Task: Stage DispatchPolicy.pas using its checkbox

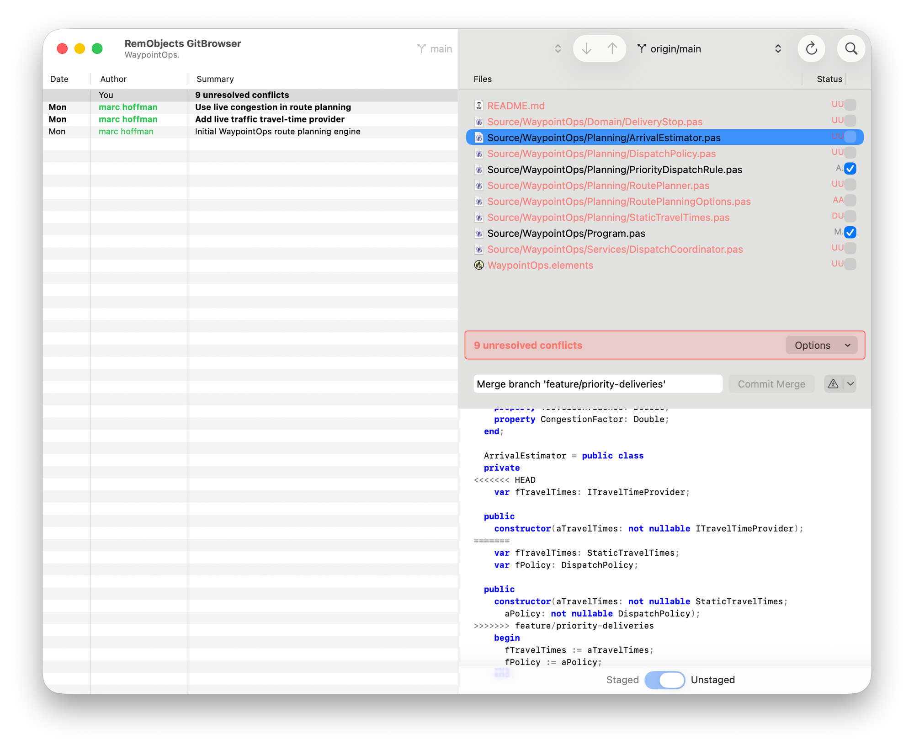Action: tap(850, 153)
